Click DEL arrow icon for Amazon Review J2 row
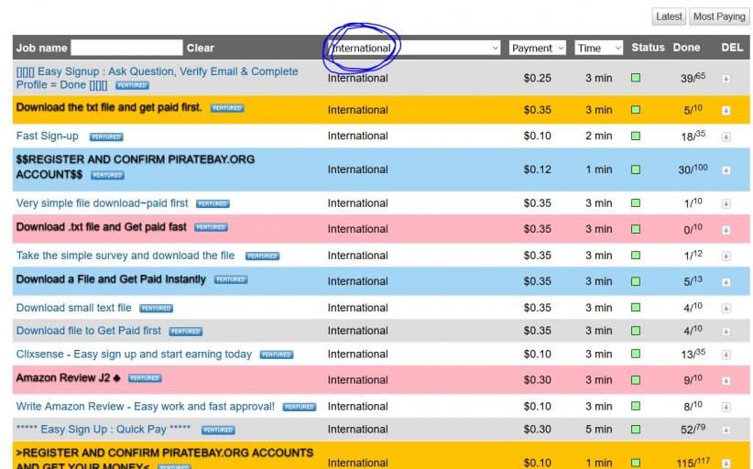Image resolution: width=753 pixels, height=469 pixels. pyautogui.click(x=726, y=379)
